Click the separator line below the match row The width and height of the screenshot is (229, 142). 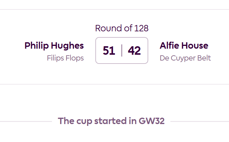114,84
